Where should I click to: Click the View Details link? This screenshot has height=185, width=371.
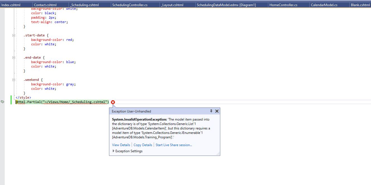121,145
